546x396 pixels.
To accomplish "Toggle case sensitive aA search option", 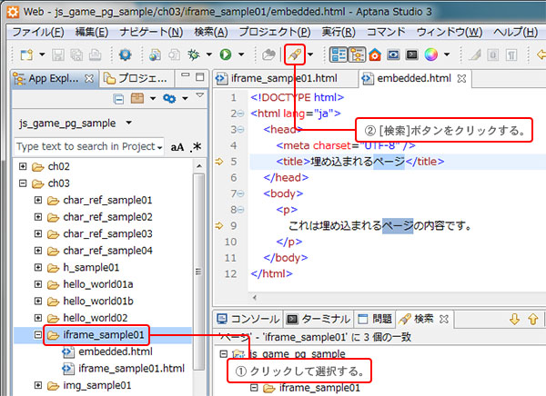I will pyautogui.click(x=177, y=147).
